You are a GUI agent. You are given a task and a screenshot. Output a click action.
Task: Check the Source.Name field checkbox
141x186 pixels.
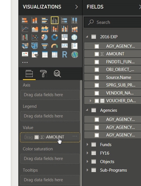tap(97, 77)
